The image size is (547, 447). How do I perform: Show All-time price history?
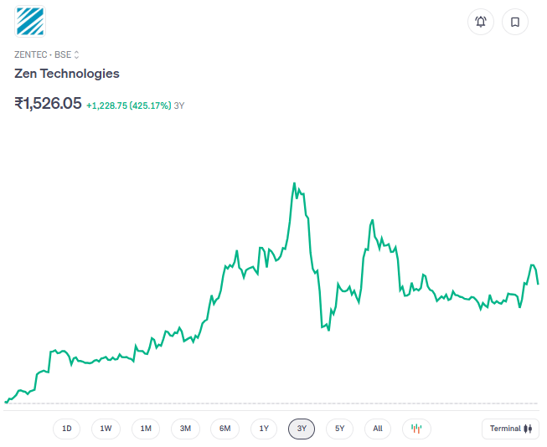tap(378, 429)
